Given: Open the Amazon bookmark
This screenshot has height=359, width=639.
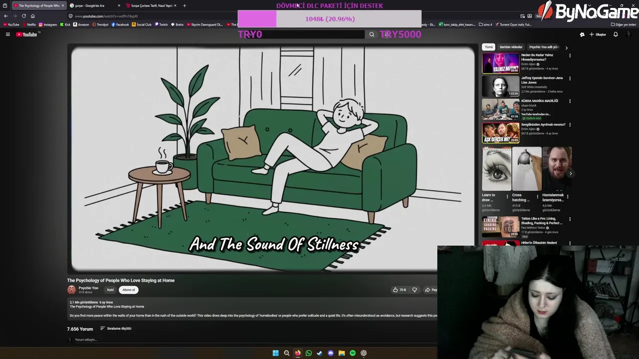Looking at the screenshot, I should (81, 24).
